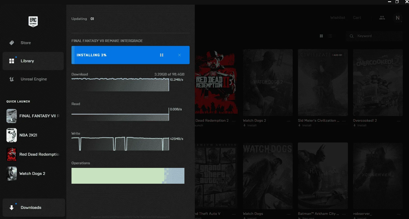This screenshot has width=409, height=219.
Task: Click the search magnifier icon
Action: click(351, 36)
